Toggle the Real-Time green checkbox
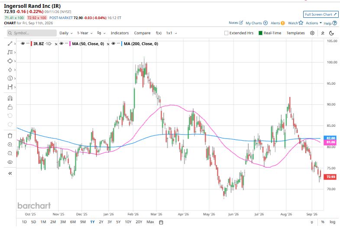The width and height of the screenshot is (340, 231). [261, 33]
